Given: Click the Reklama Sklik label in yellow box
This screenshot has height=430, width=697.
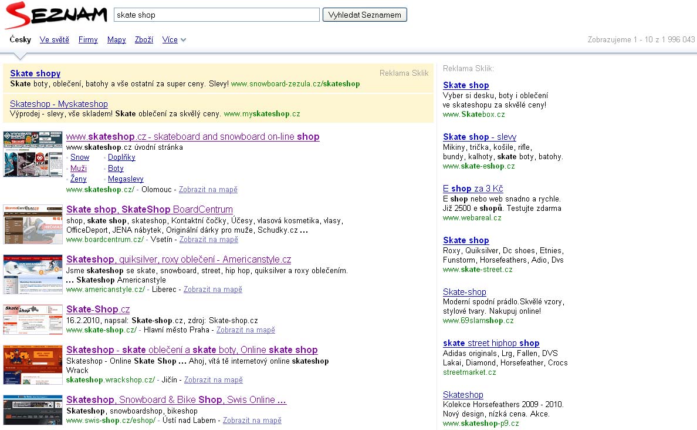Looking at the screenshot, I should point(404,73).
